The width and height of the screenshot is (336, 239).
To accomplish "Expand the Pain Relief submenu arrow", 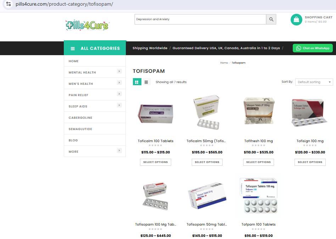I will 119,94.
